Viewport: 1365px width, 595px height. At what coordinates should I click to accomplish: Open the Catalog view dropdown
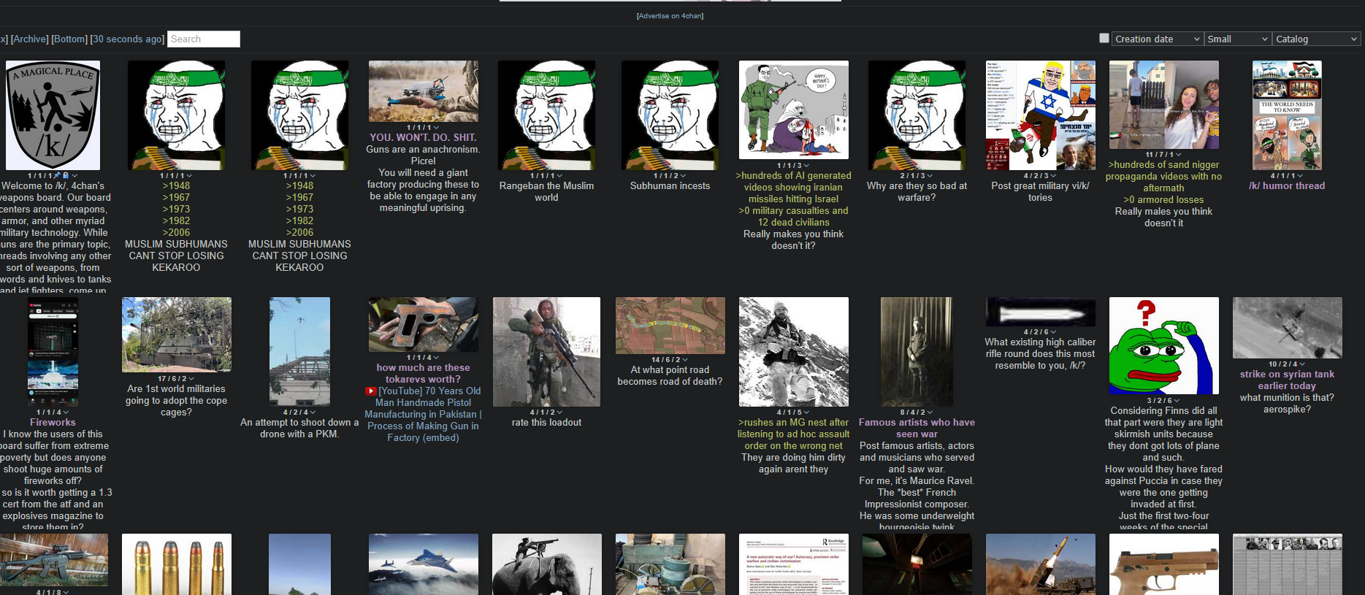[1316, 39]
